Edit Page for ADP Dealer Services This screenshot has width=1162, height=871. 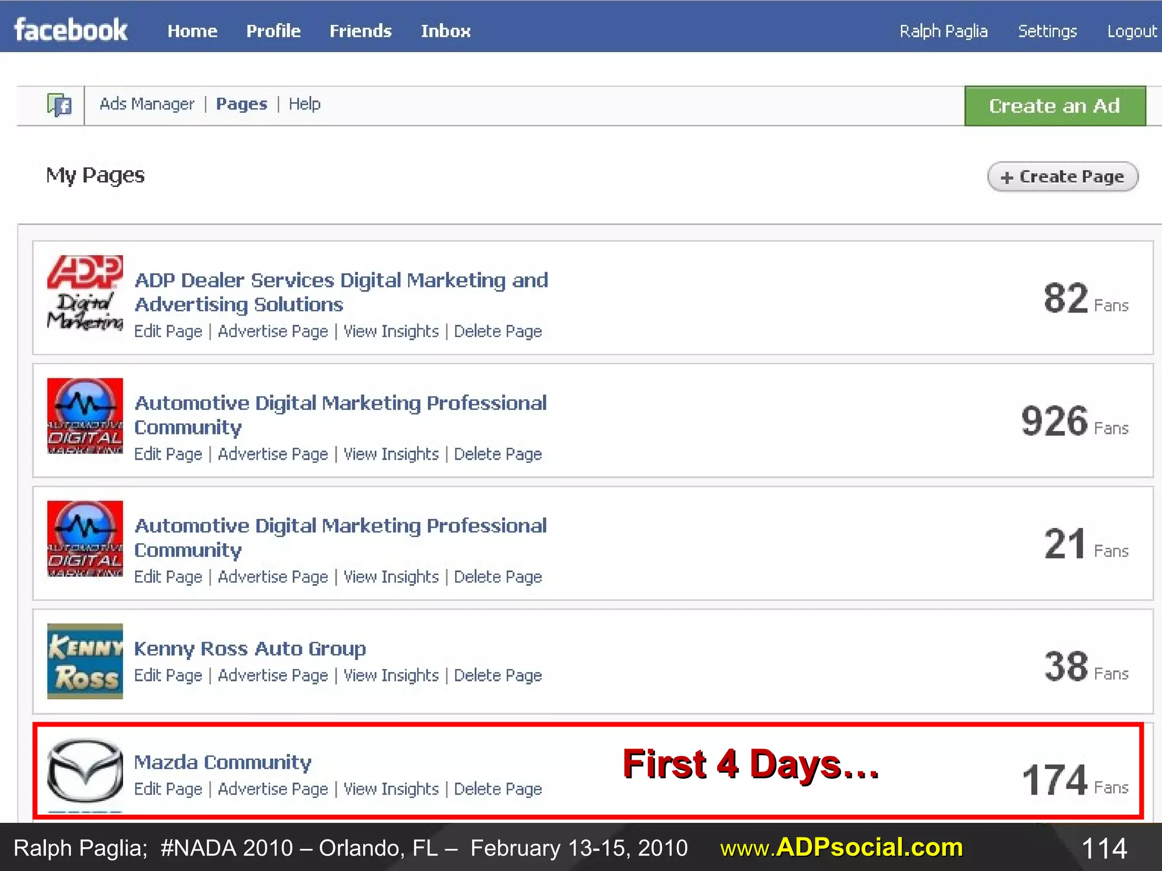168,331
